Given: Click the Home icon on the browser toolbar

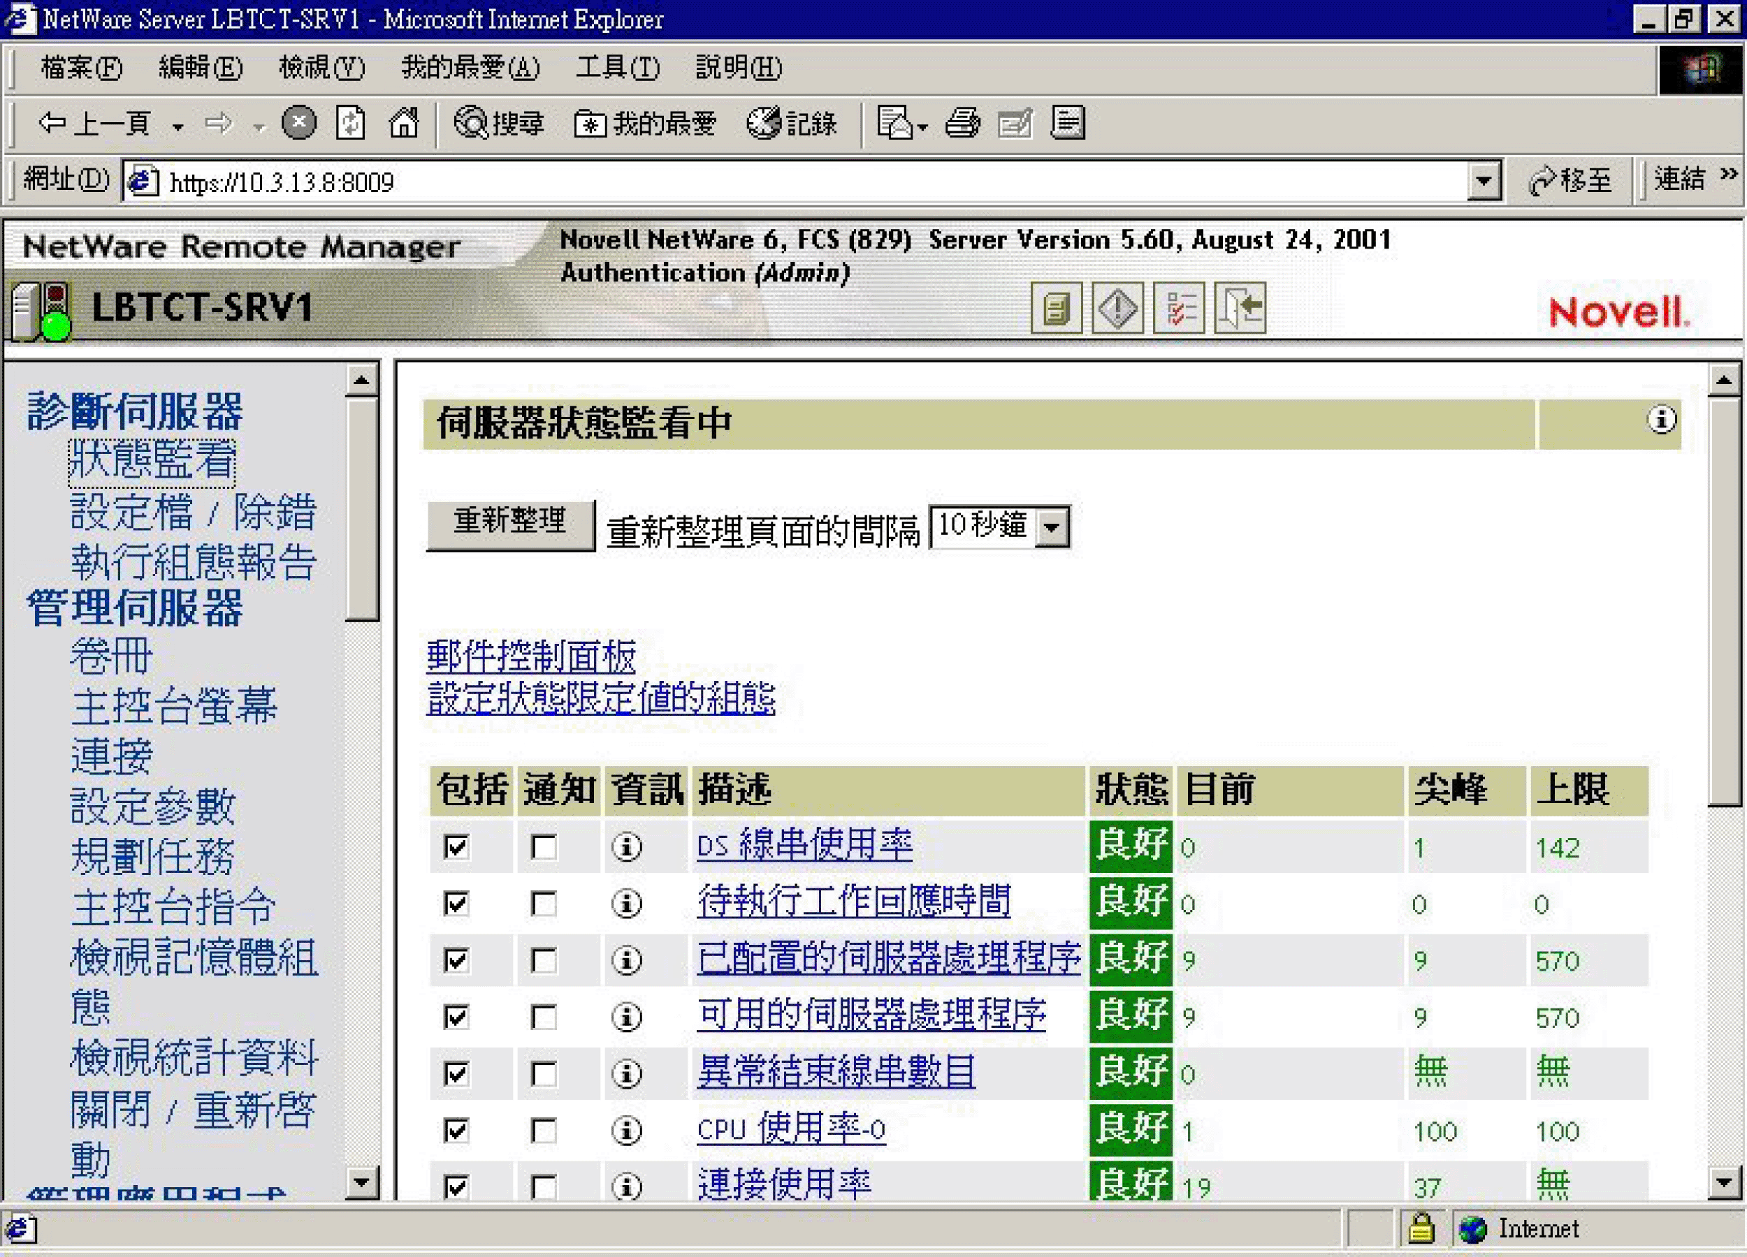Looking at the screenshot, I should [404, 123].
